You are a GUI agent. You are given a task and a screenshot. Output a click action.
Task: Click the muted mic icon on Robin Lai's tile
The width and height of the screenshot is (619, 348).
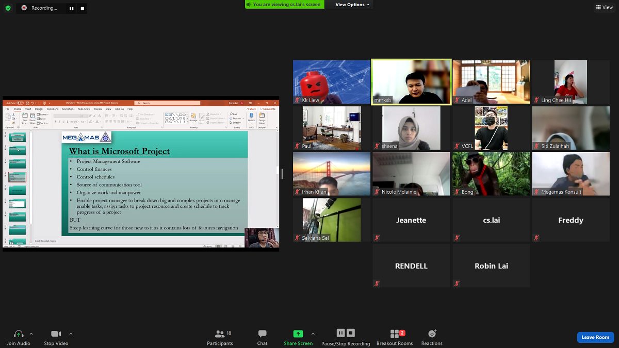[457, 284]
